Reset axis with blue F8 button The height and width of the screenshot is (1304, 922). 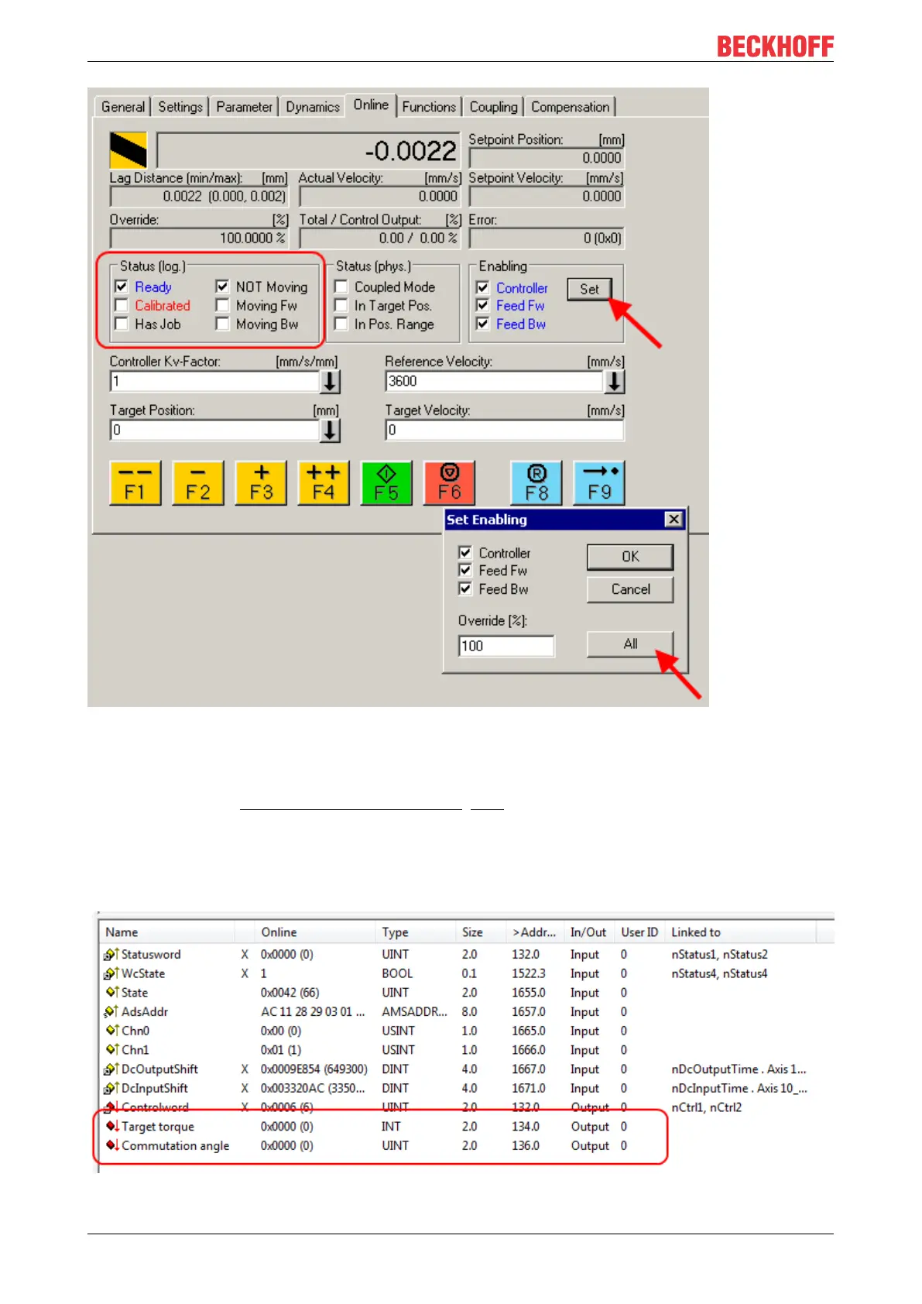click(x=536, y=482)
